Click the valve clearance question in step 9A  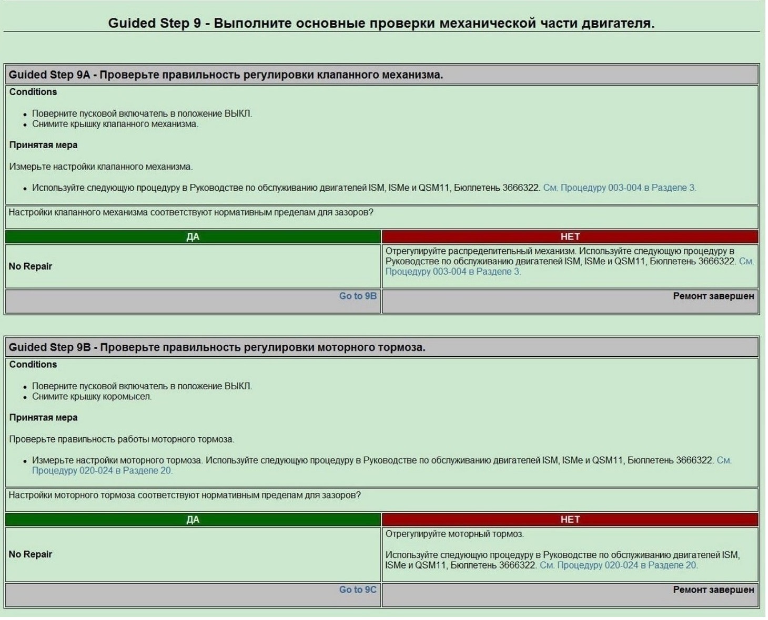coord(191,213)
